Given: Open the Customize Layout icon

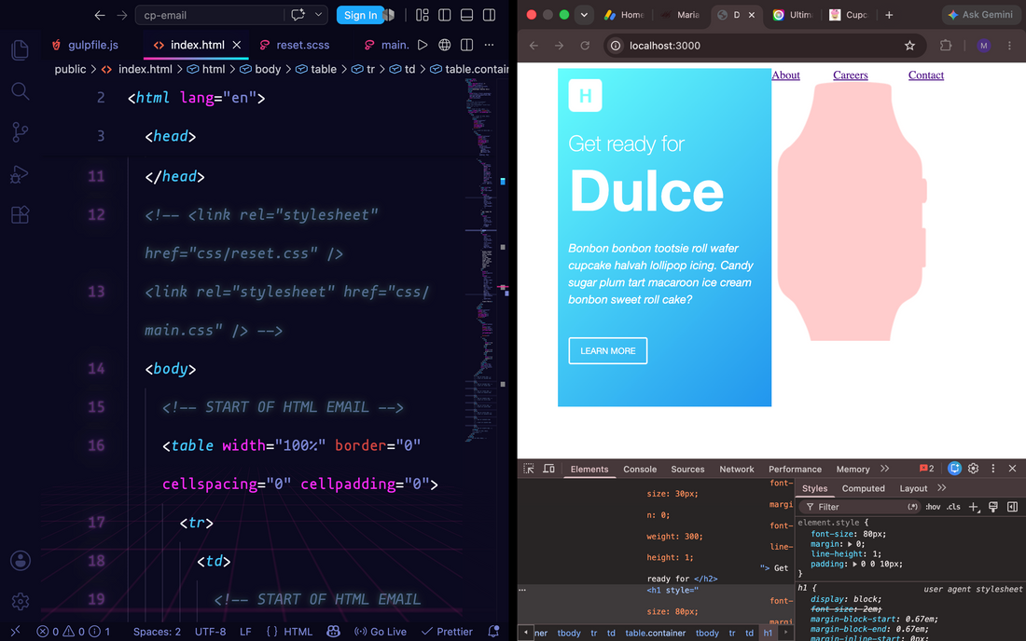Looking at the screenshot, I should tap(422, 15).
